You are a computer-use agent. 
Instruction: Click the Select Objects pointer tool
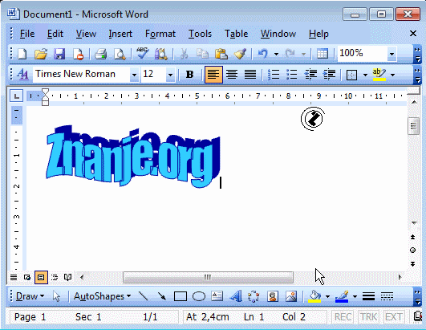[x=56, y=296]
